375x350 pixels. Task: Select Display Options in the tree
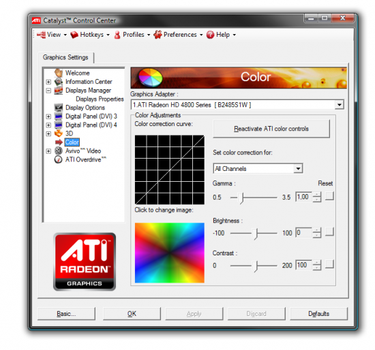tap(85, 108)
